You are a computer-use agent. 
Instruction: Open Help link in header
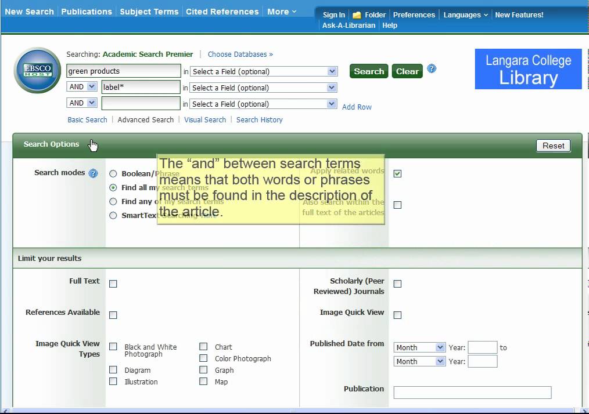click(x=390, y=26)
